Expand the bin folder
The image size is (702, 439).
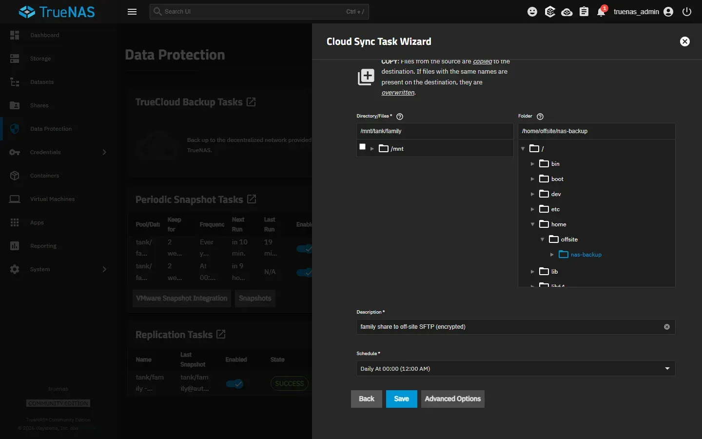[x=532, y=164]
